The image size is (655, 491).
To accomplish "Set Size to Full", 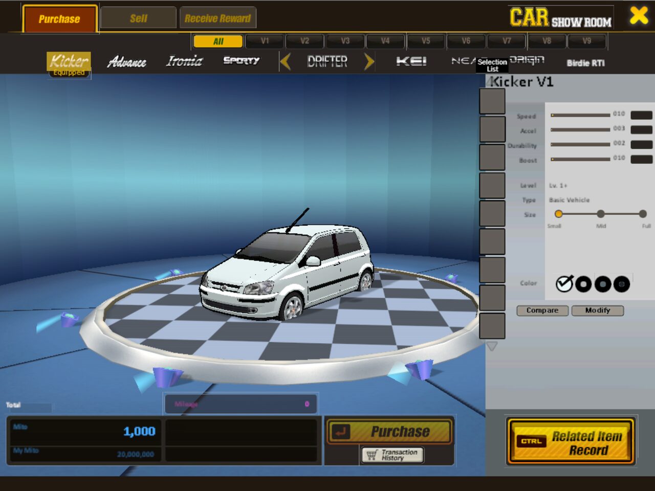I will 643,214.
